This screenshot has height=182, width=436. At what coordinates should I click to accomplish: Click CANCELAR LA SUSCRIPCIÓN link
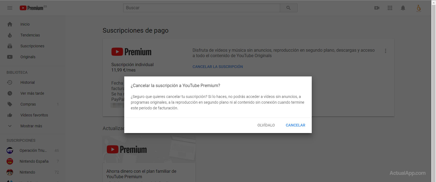click(217, 67)
